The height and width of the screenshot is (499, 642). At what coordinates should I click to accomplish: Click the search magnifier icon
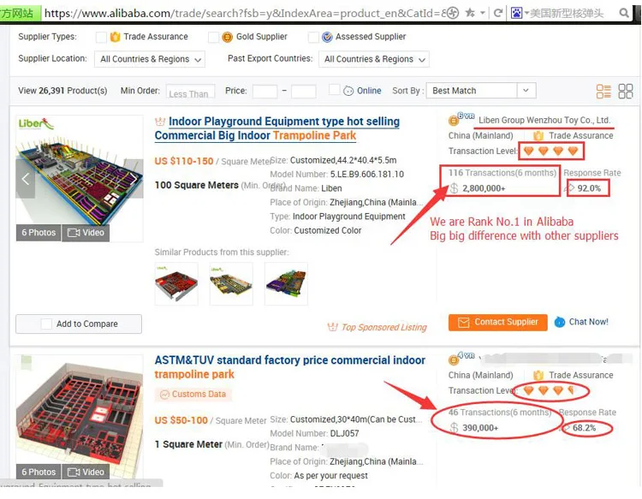pyautogui.click(x=623, y=13)
